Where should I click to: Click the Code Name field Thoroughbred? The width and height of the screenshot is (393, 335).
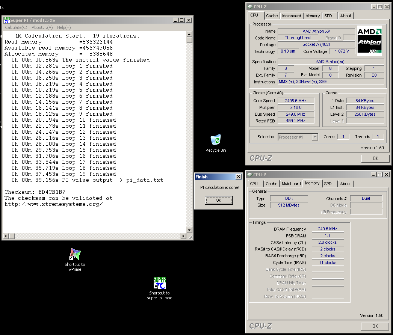(x=298, y=38)
